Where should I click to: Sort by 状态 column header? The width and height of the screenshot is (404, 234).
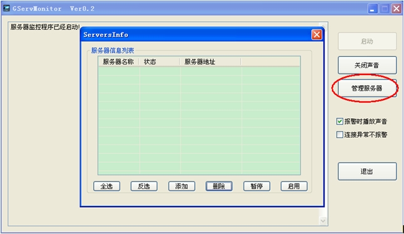click(x=159, y=62)
